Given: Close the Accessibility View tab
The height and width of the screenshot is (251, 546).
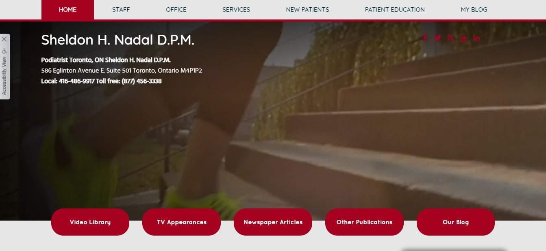Looking at the screenshot, I should click(4, 39).
